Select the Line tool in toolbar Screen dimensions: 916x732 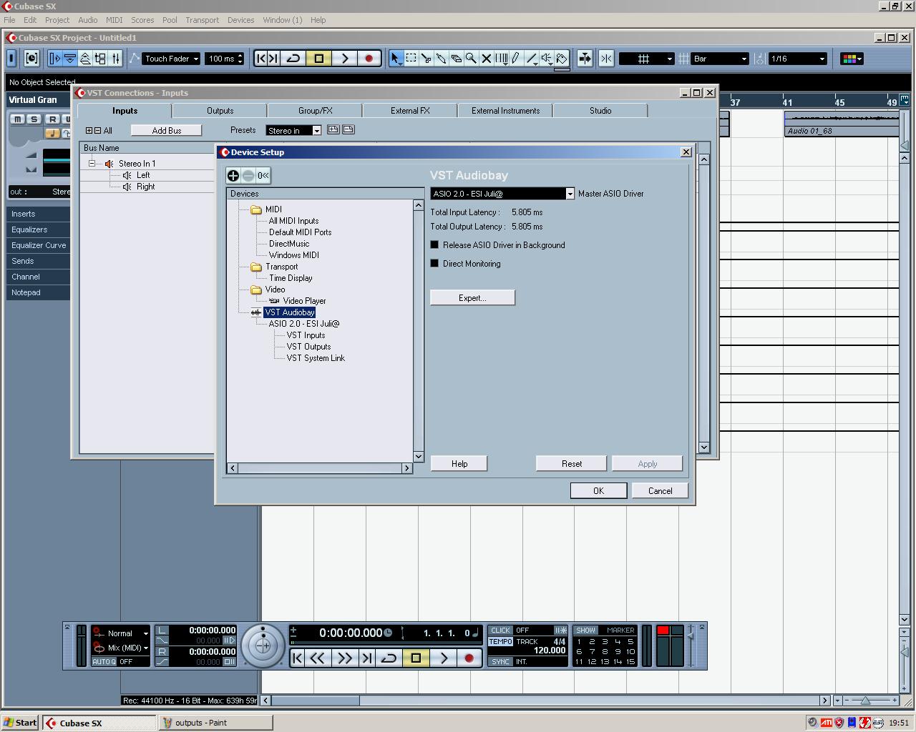pos(532,59)
